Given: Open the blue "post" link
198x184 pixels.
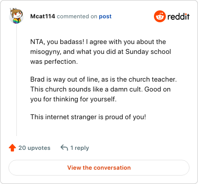Looking at the screenshot, I should click(x=105, y=16).
